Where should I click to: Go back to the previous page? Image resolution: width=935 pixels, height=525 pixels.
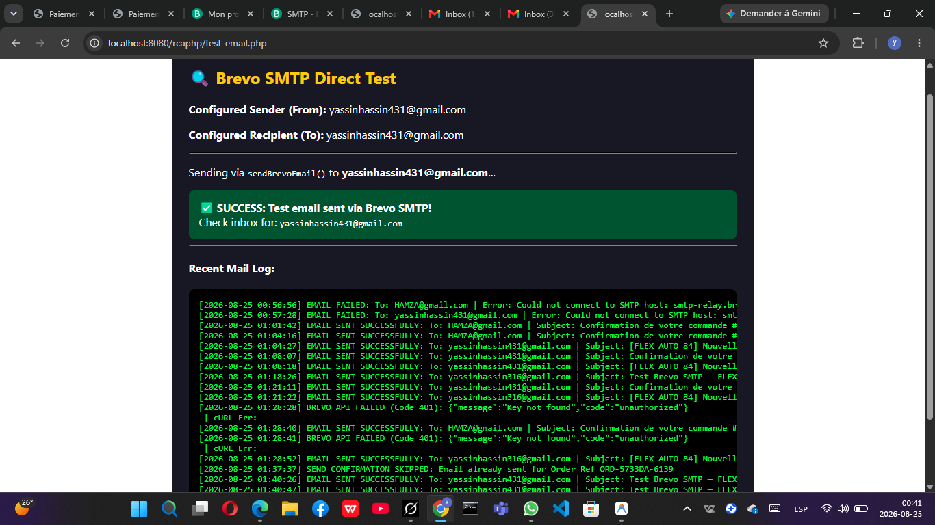pyautogui.click(x=16, y=43)
